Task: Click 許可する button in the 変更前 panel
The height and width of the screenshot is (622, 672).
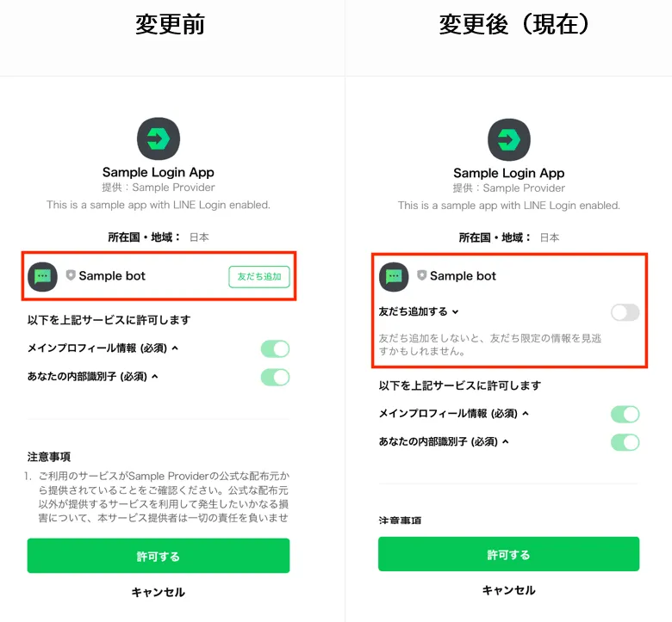Action: 159,556
